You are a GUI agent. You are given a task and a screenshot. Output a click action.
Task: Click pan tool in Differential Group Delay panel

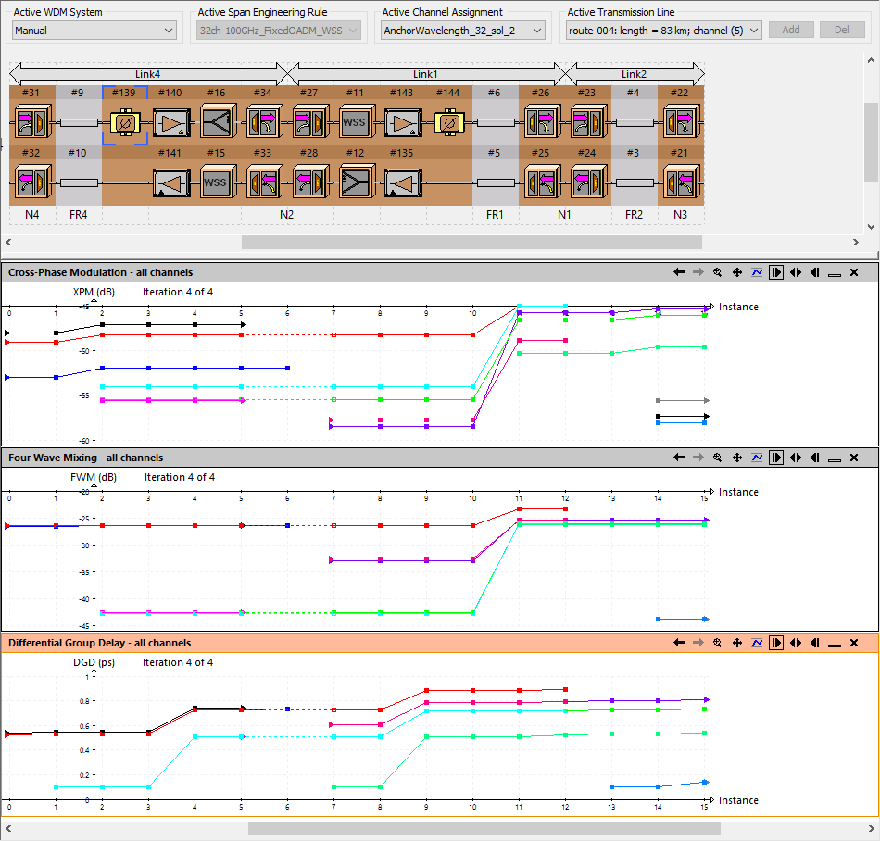[x=737, y=643]
